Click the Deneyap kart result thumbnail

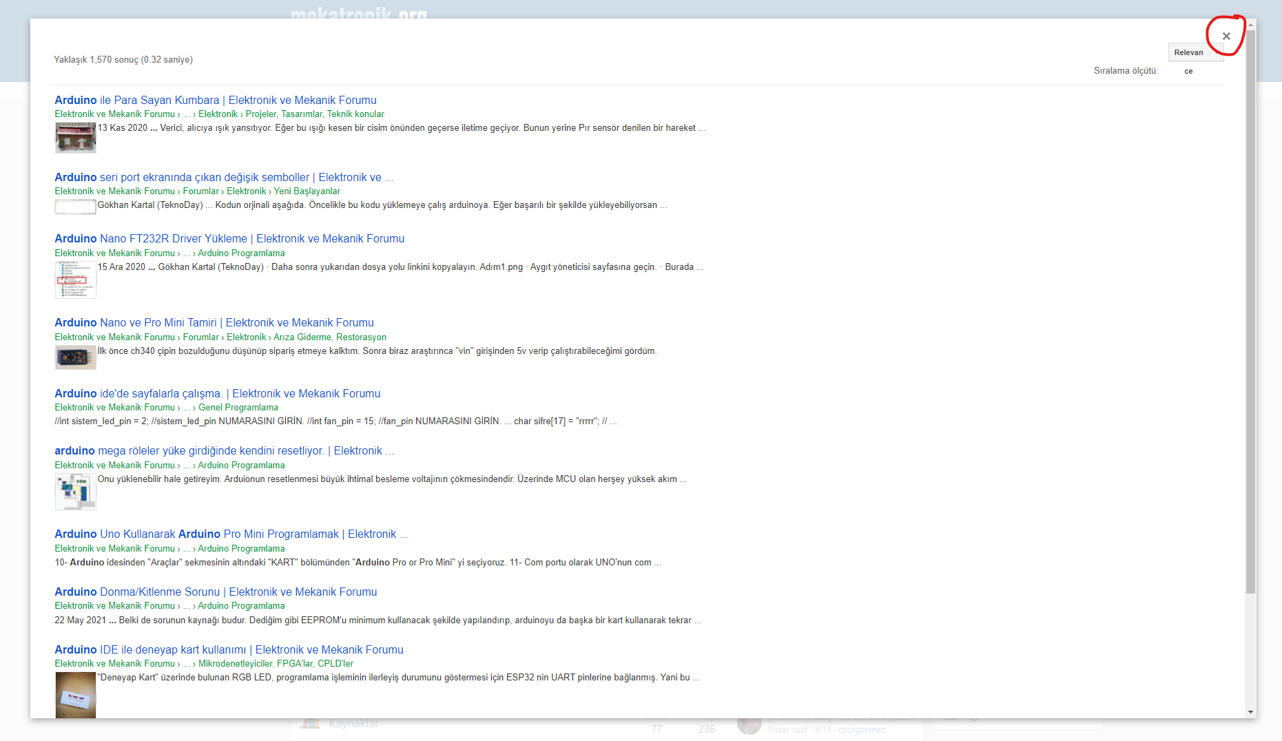[75, 694]
